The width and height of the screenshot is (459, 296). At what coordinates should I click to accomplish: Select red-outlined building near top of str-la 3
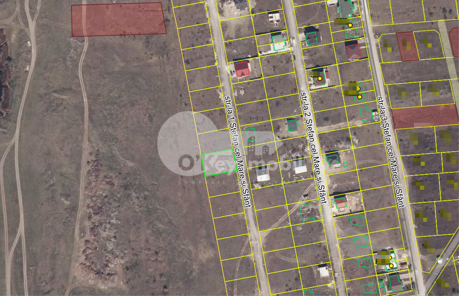354,51
